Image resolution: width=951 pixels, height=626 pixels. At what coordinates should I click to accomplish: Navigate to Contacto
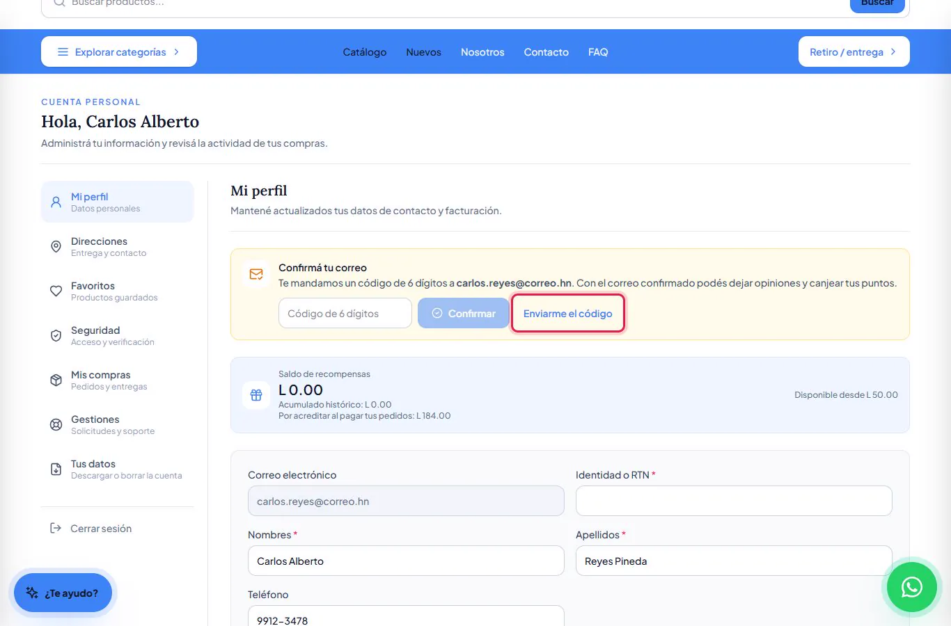tap(547, 52)
